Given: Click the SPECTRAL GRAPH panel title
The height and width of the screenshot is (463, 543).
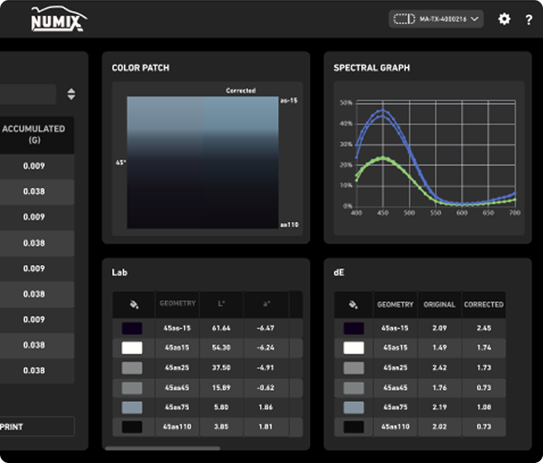Looking at the screenshot, I should point(372,68).
